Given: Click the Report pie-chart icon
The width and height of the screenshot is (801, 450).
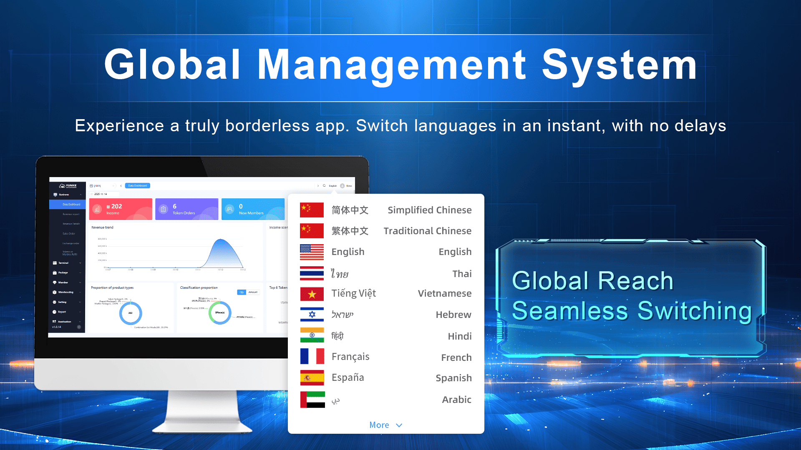Looking at the screenshot, I should [55, 312].
